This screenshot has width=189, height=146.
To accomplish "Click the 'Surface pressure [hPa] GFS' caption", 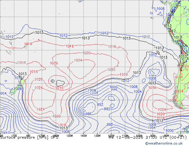I will point(29,137).
